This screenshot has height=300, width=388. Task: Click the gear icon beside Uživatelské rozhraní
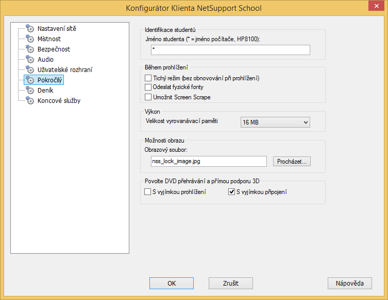30,69
